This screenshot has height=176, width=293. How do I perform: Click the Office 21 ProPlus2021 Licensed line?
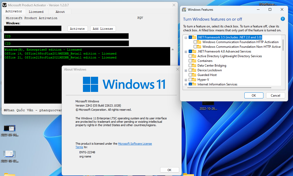point(60,57)
